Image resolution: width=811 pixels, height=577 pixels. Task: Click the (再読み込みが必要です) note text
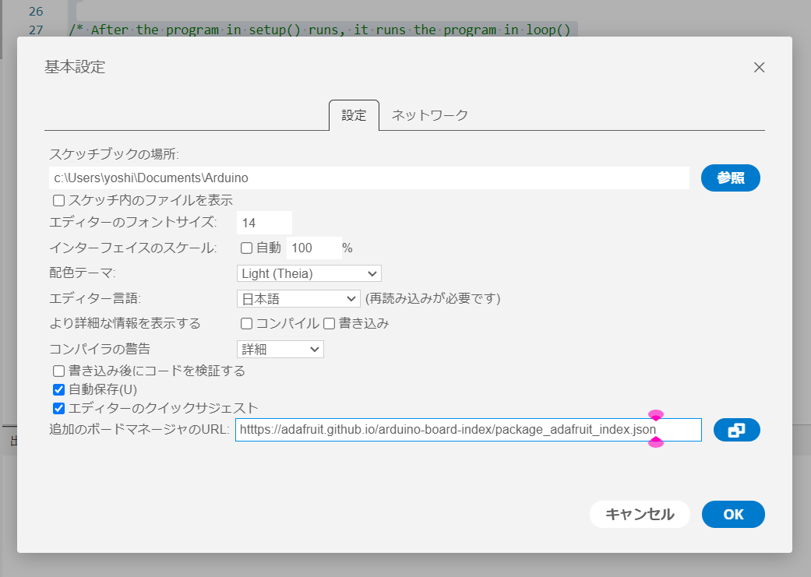[x=433, y=299]
